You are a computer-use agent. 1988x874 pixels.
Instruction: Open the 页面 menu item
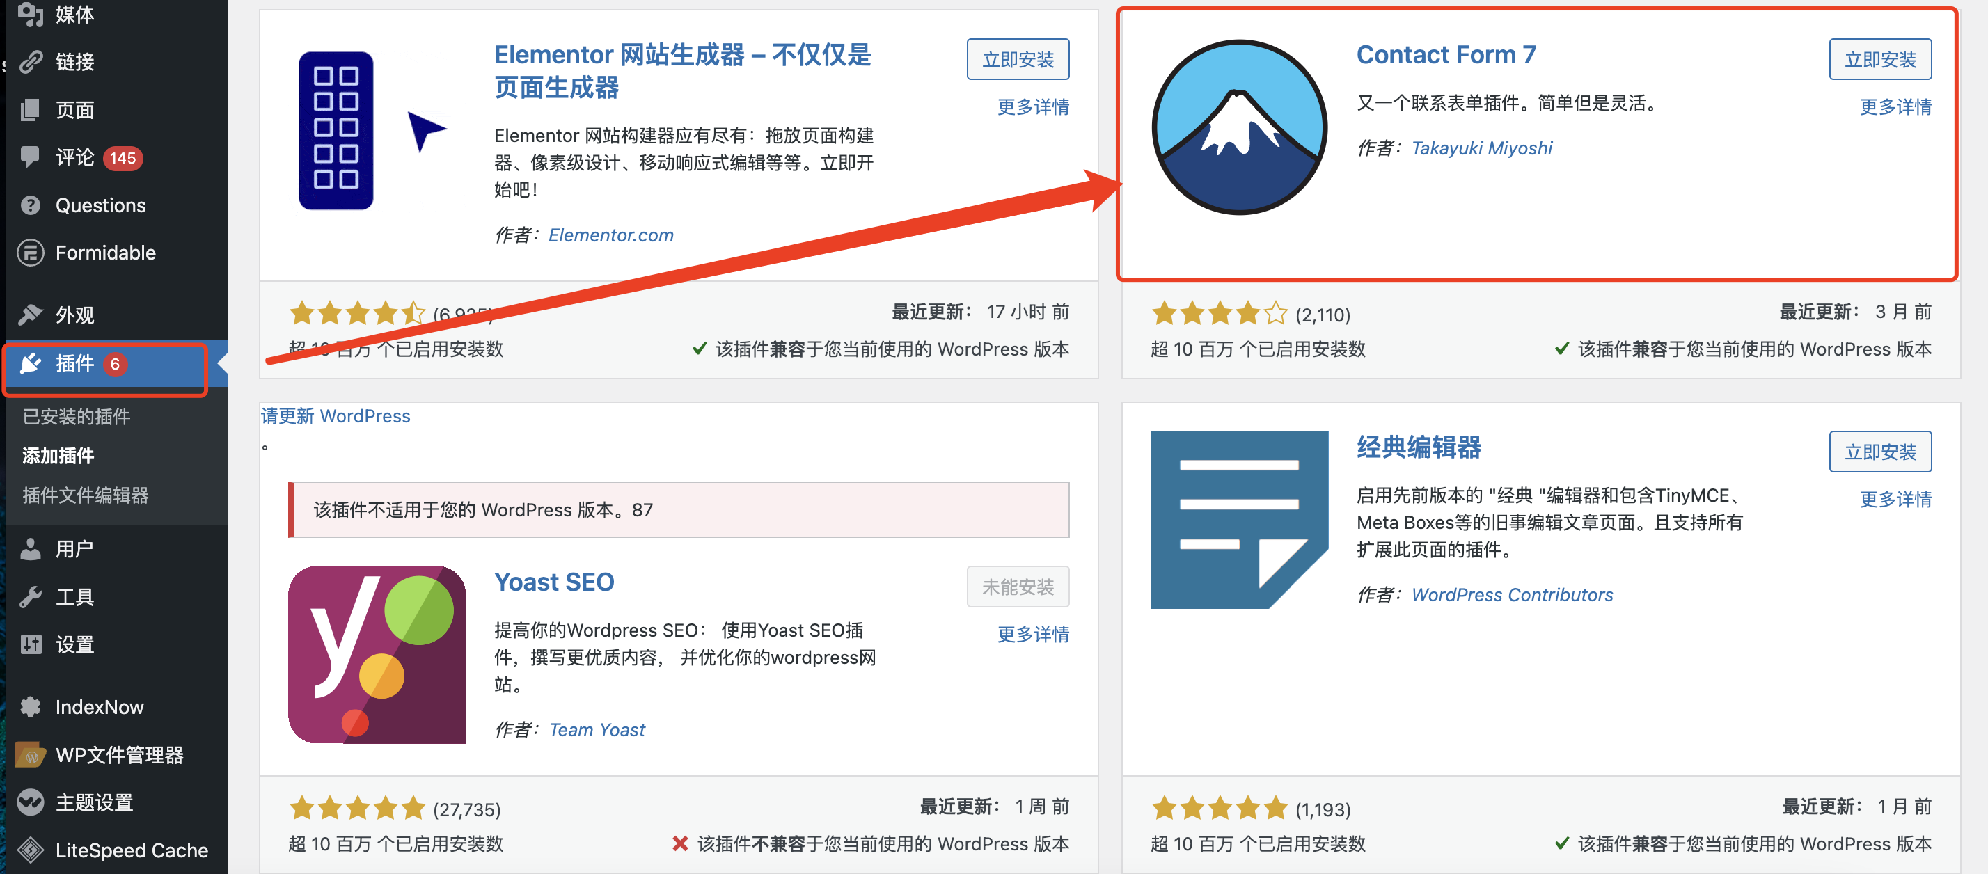click(75, 109)
